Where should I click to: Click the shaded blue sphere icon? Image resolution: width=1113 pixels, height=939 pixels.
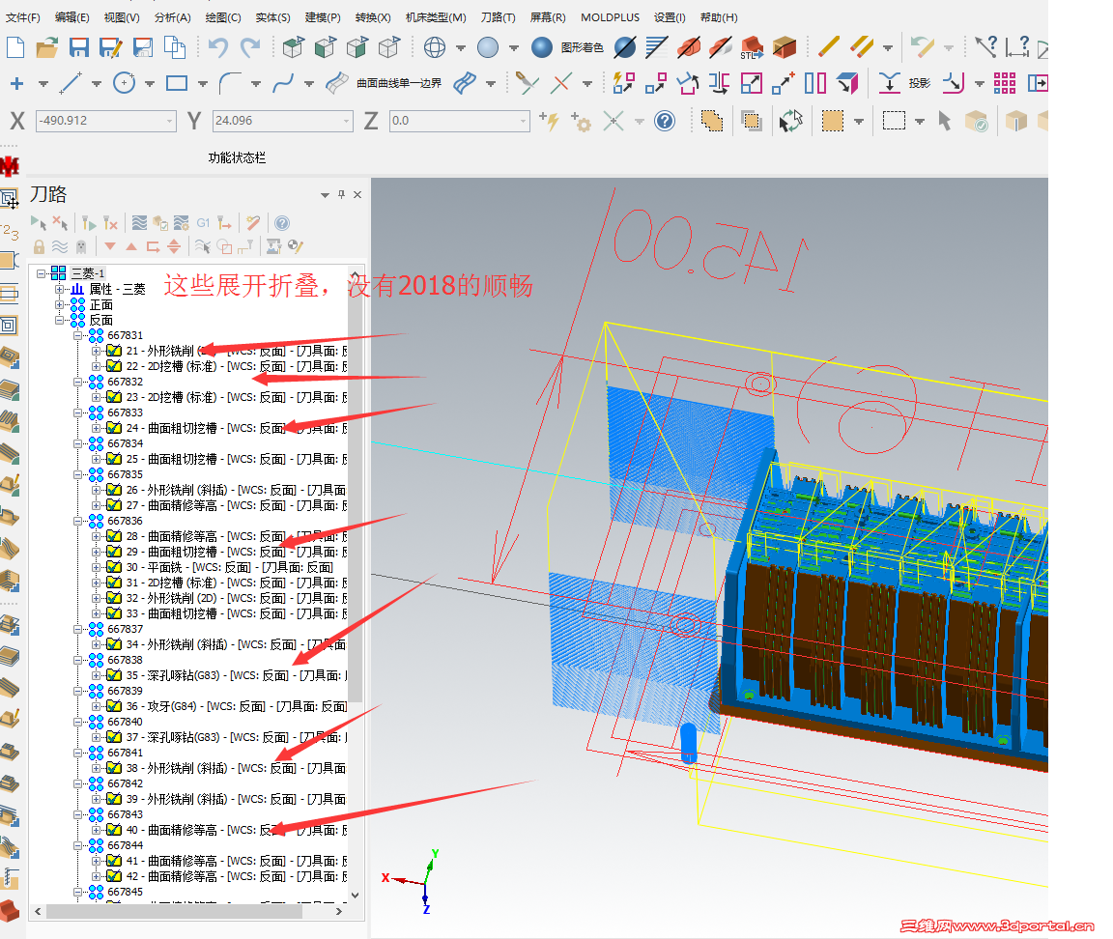point(542,47)
